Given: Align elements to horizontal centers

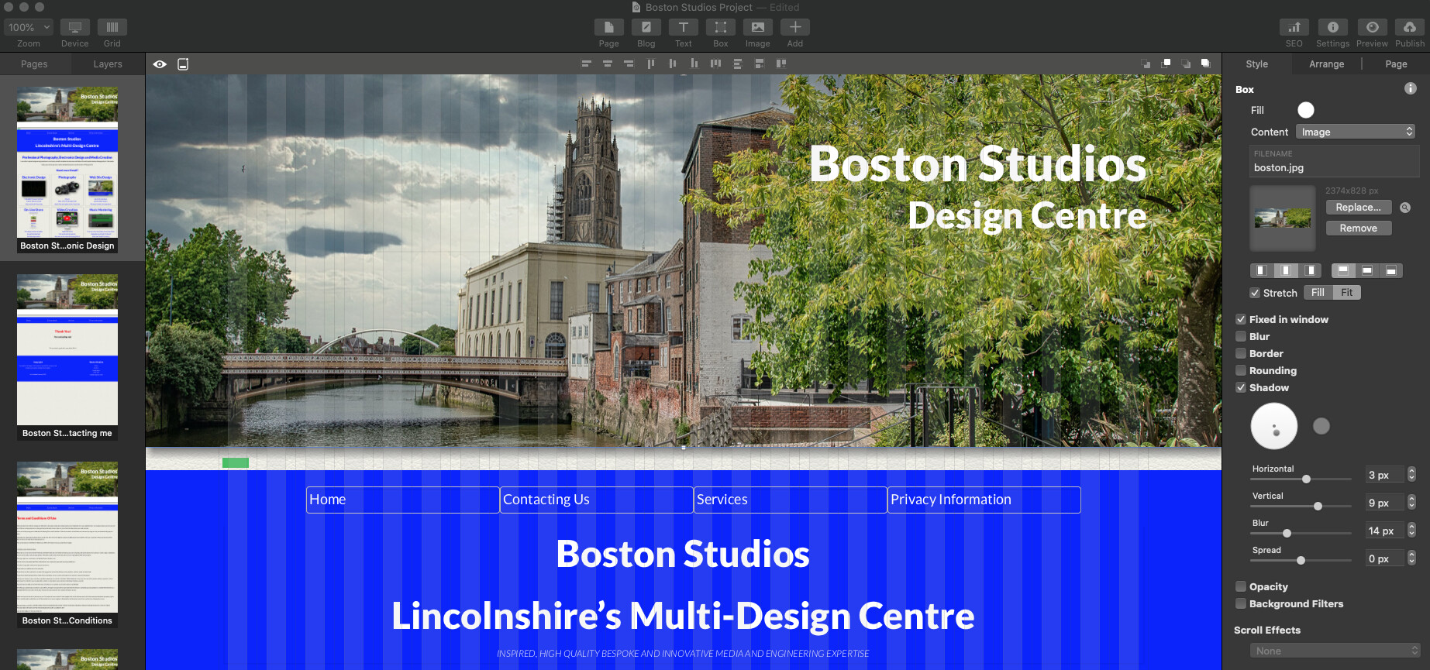Looking at the screenshot, I should tap(608, 64).
